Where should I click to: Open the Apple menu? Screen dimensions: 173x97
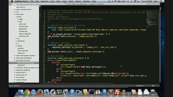tap(12, 1)
